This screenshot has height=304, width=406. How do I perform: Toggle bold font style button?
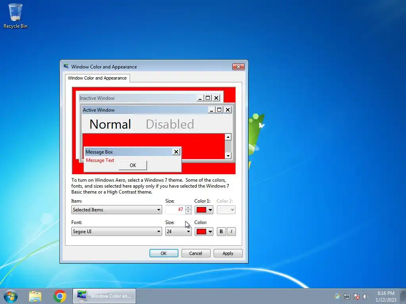click(221, 231)
